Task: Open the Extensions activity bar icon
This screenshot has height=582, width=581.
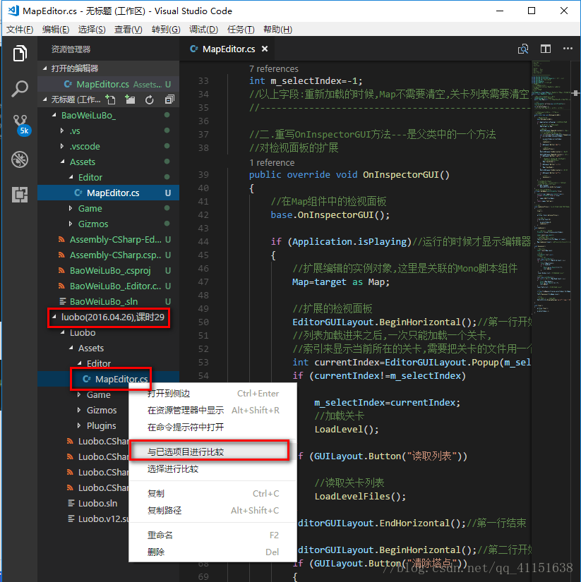Action: (x=20, y=195)
